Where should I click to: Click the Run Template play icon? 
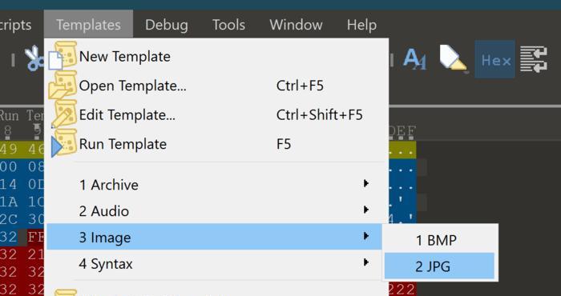[63, 143]
